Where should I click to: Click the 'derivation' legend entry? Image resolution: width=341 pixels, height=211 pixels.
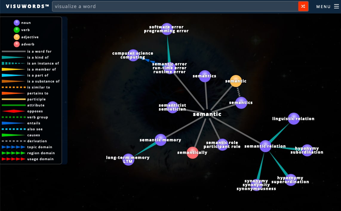pos(24,141)
